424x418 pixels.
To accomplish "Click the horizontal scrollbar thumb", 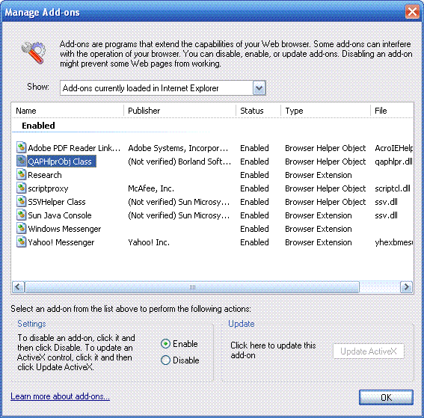I will click(192, 287).
